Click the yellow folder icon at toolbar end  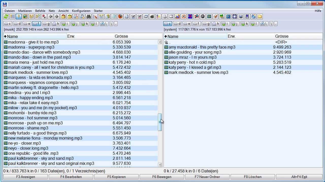[260, 16]
